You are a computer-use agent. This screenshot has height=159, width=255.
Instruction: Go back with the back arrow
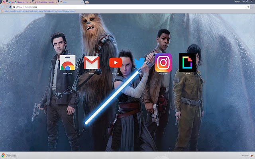(2, 7)
